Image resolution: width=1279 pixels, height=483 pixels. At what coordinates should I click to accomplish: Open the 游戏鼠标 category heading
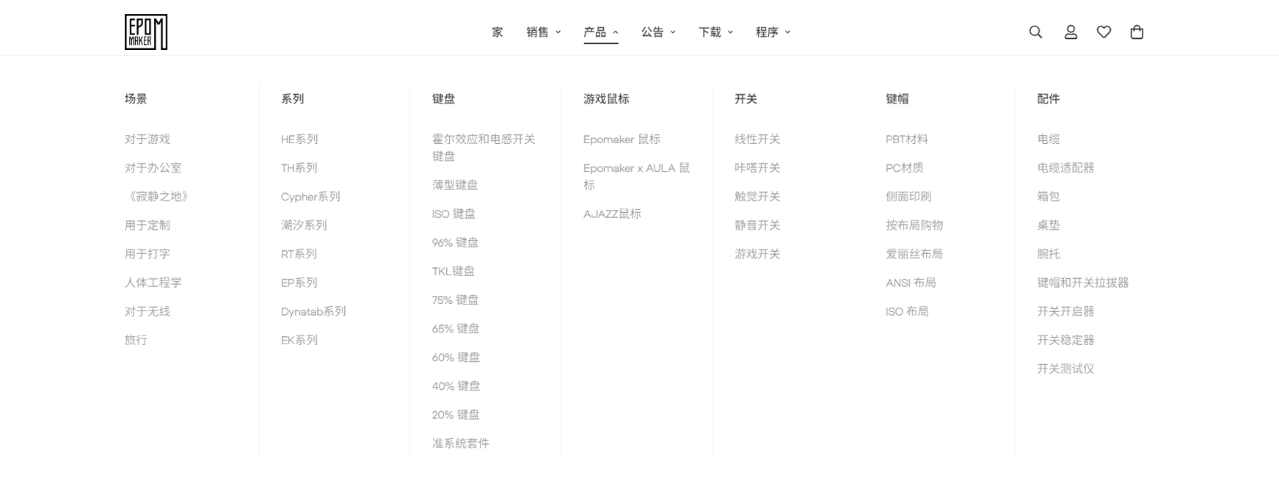(606, 99)
